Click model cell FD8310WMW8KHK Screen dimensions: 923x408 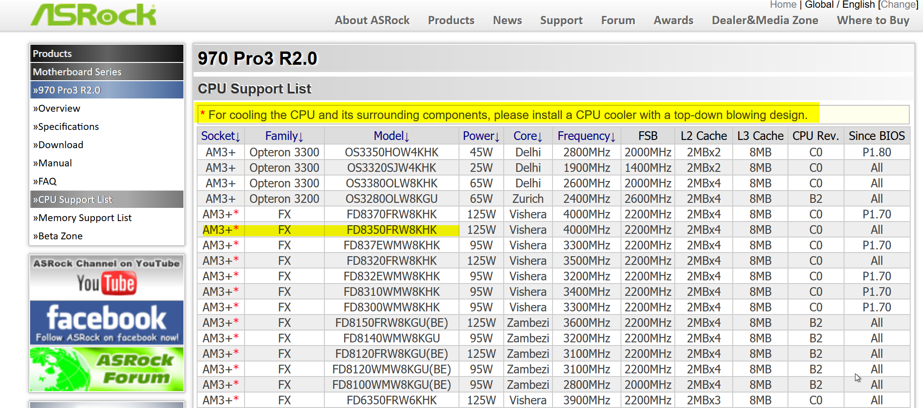click(x=391, y=292)
